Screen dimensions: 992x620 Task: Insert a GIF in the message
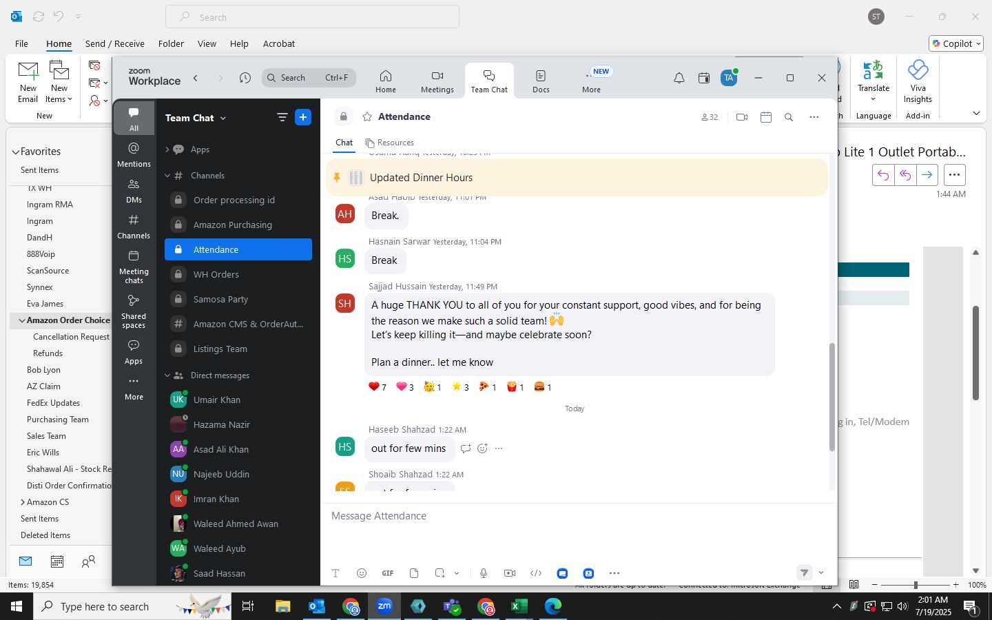pos(388,573)
